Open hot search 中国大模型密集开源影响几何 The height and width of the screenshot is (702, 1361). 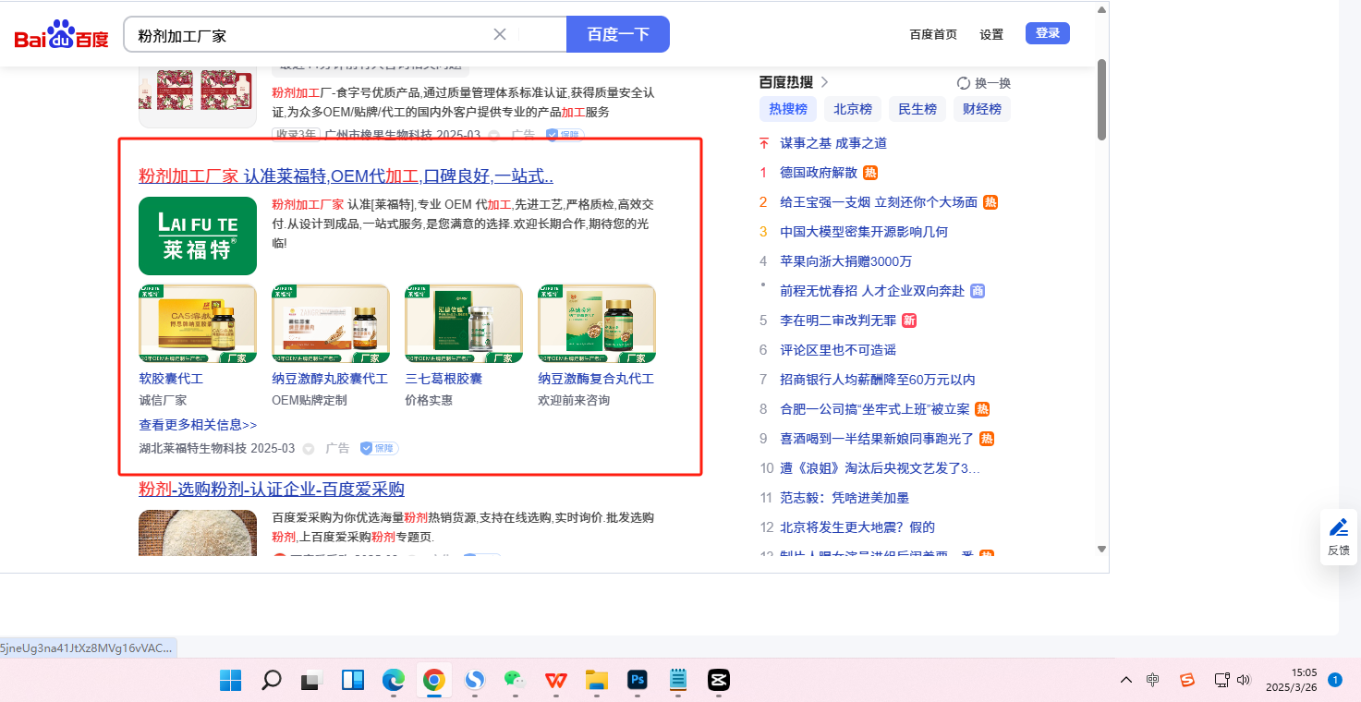pos(864,232)
